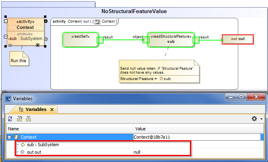This screenshot has height=162, width=268.
Task: Click the 'Run this' note
Action: tap(19, 60)
